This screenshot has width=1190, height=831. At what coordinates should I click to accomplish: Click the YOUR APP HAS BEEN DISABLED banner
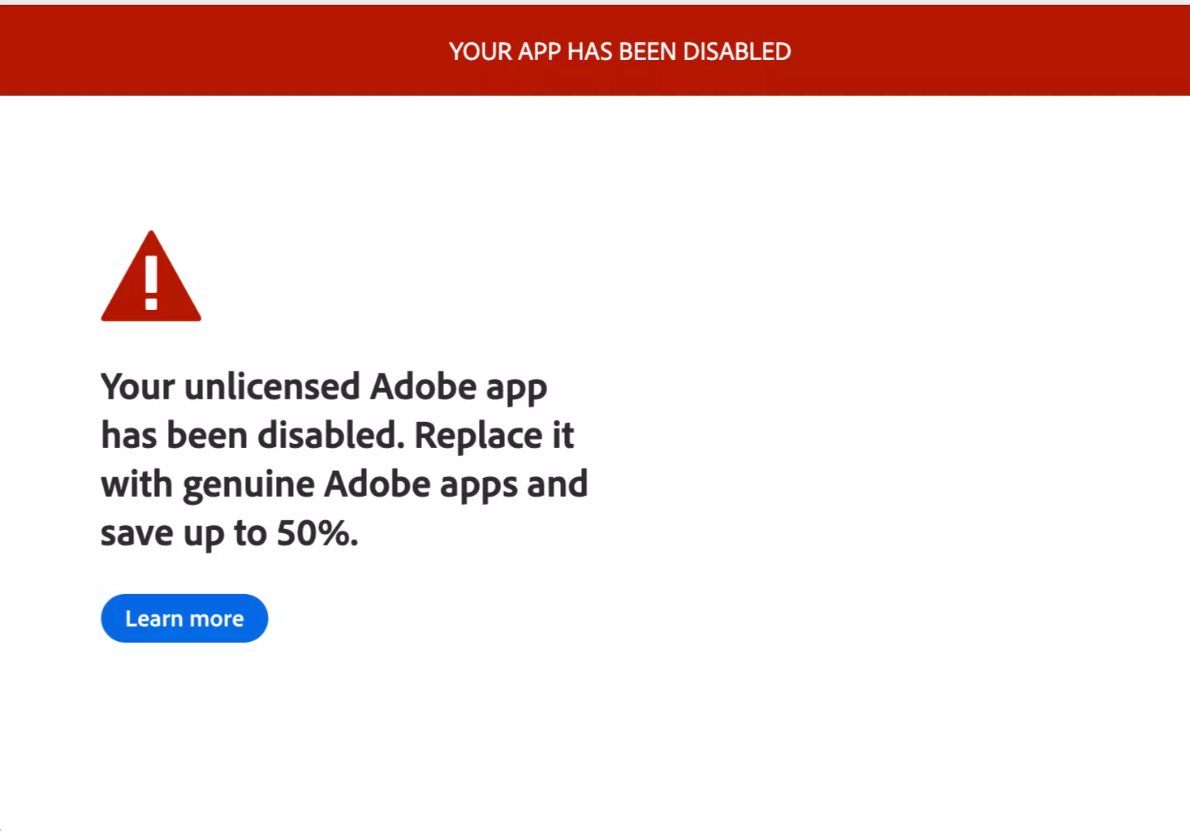[619, 50]
